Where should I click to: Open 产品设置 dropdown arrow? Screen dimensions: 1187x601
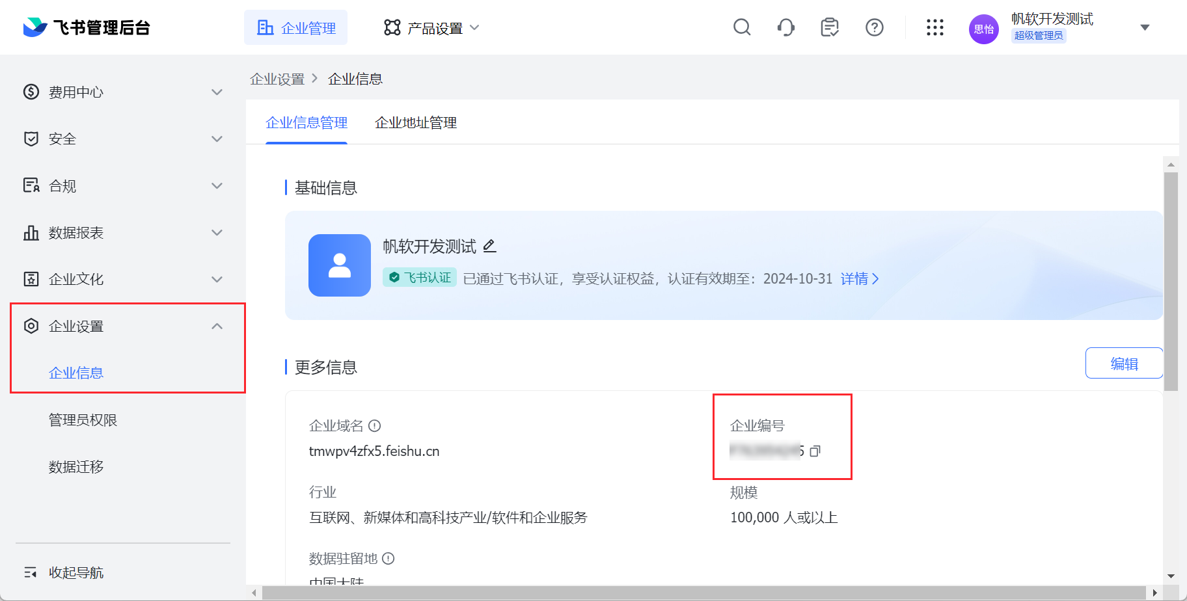click(474, 27)
